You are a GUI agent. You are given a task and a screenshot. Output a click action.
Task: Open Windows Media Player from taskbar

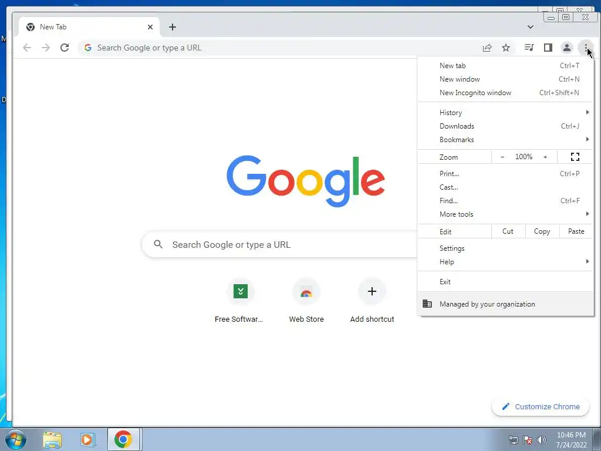click(87, 439)
